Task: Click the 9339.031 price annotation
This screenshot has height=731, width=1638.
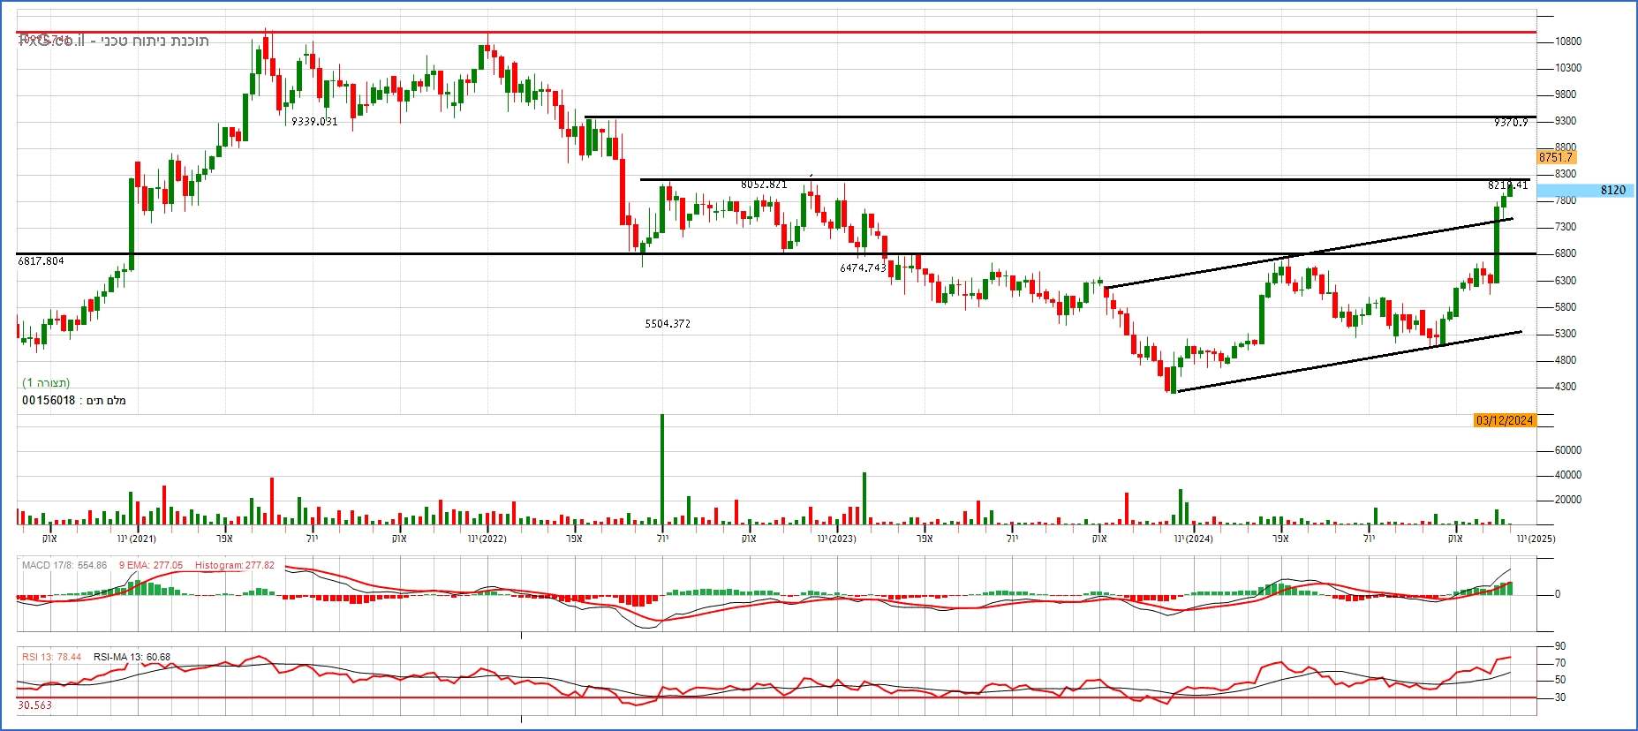Action: coord(314,121)
